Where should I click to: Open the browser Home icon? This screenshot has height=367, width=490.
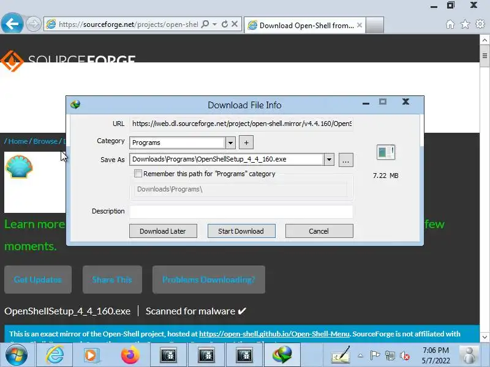coord(450,24)
